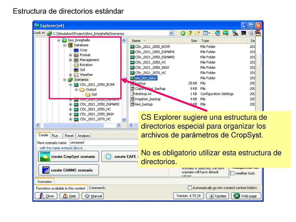This screenshot has height=222, width=296.
Task: Select the lower Scenarios tab
Action: click(45, 182)
